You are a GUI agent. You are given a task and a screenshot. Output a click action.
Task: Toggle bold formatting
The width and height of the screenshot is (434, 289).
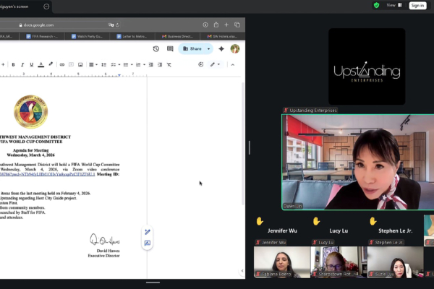tap(13, 64)
